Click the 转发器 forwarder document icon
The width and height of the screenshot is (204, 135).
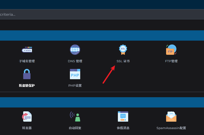tap(27, 116)
